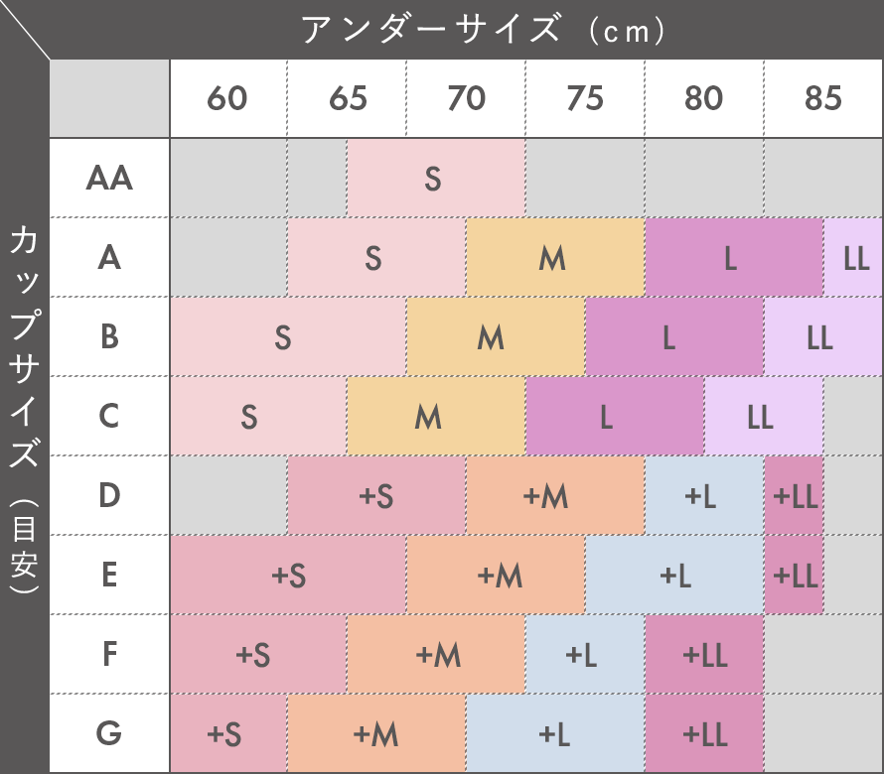The image size is (884, 774).
Task: Select the +LL cell in the G row
Action: 705,734
